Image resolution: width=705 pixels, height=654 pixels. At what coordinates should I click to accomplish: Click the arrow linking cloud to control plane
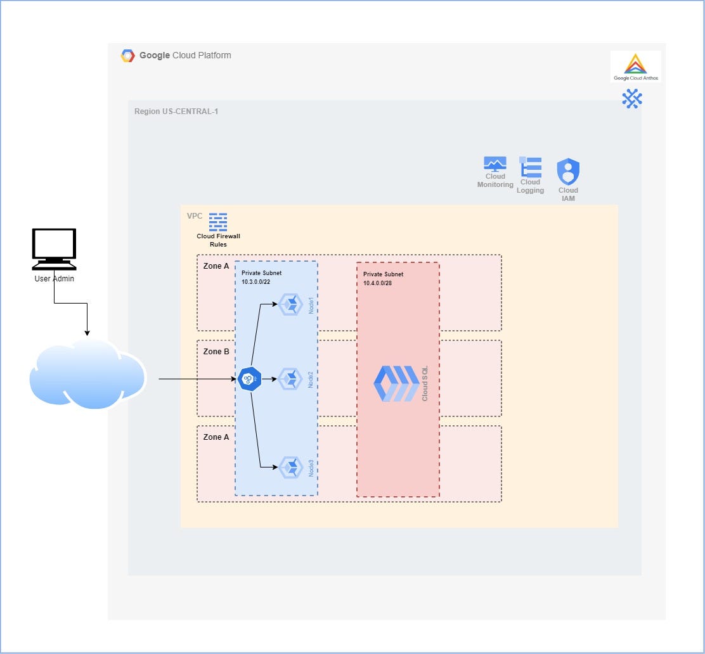(197, 378)
